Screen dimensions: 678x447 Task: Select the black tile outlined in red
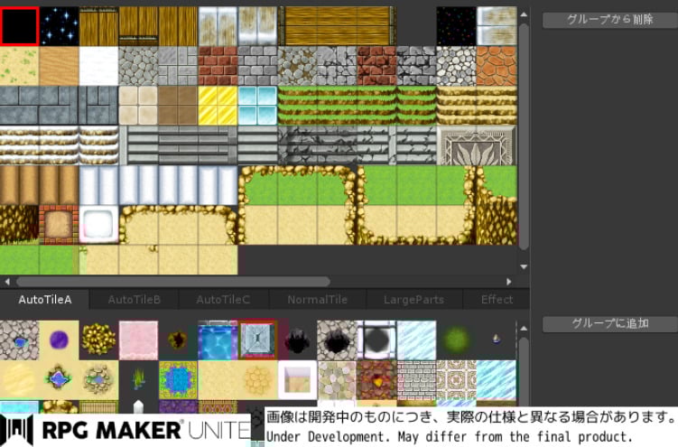point(19,26)
